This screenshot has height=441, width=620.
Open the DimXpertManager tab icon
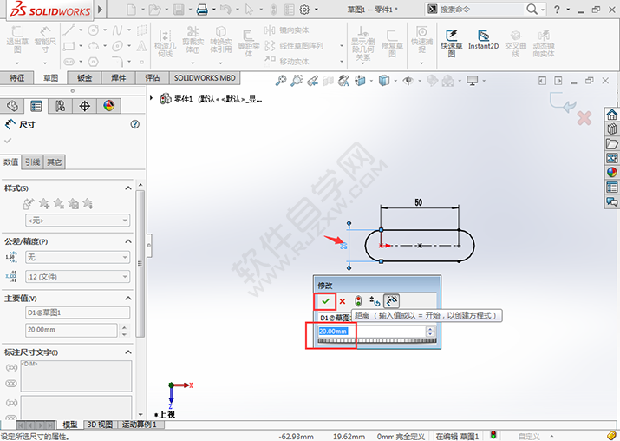(85, 106)
